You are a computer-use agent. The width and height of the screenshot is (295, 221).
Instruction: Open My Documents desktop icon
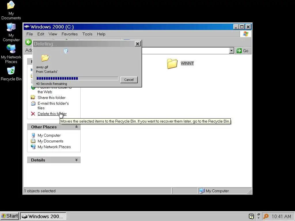click(11, 10)
